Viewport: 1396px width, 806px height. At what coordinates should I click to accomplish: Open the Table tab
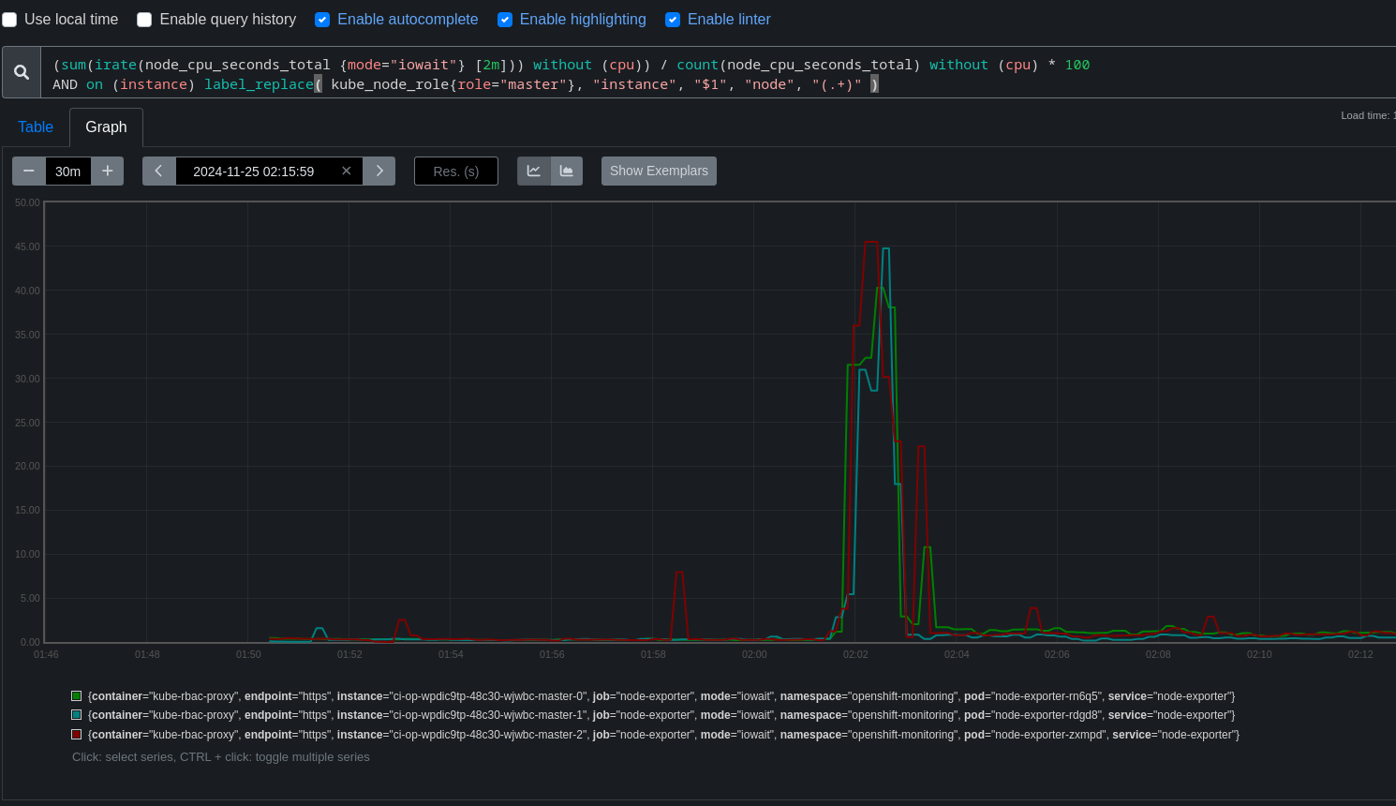point(36,127)
